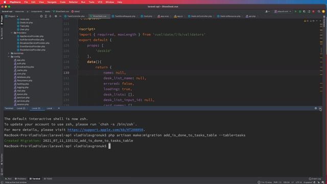The width and height of the screenshot is (327, 184).
Task: Click the red Stop button
Action: [313, 11]
